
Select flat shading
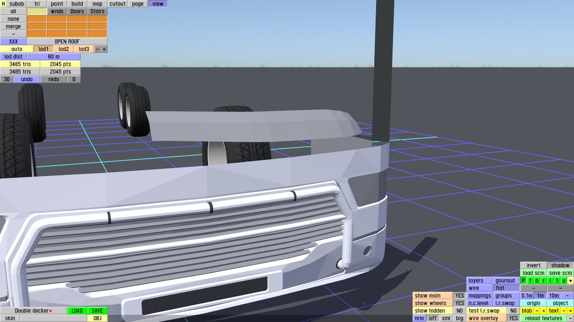point(507,288)
